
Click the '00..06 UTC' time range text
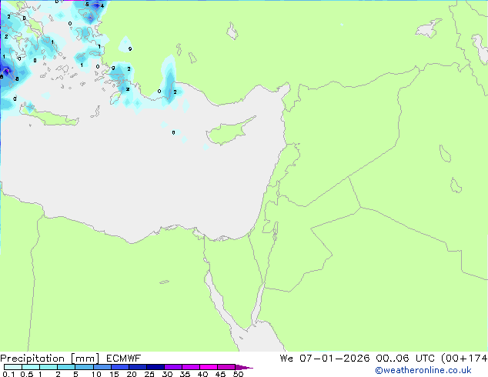click(x=405, y=359)
